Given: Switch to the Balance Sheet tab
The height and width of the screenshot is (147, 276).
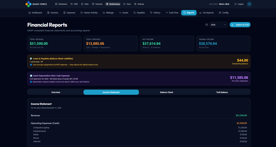Looking at the screenshot, I should [x=167, y=92].
